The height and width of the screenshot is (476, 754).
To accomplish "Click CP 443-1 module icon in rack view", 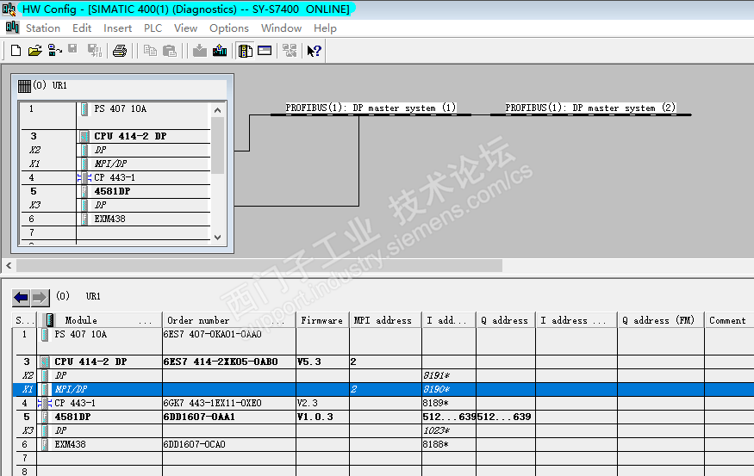I will pyautogui.click(x=84, y=177).
